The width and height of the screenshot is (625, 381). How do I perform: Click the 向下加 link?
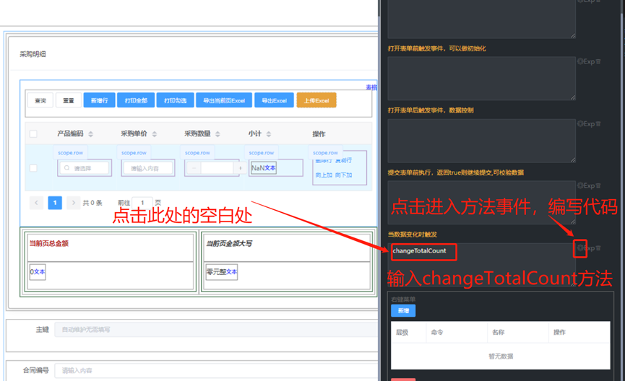point(343,175)
